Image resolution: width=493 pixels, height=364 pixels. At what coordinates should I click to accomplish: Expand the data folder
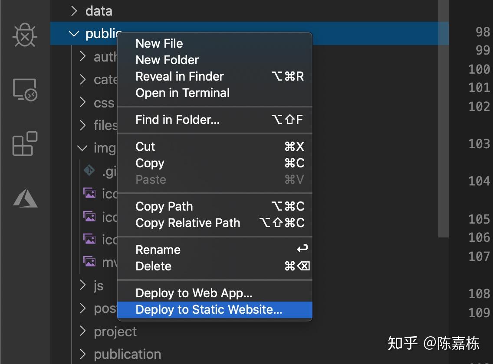tap(74, 11)
